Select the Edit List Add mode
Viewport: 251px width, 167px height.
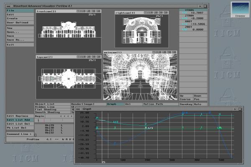[x=20, y=120]
